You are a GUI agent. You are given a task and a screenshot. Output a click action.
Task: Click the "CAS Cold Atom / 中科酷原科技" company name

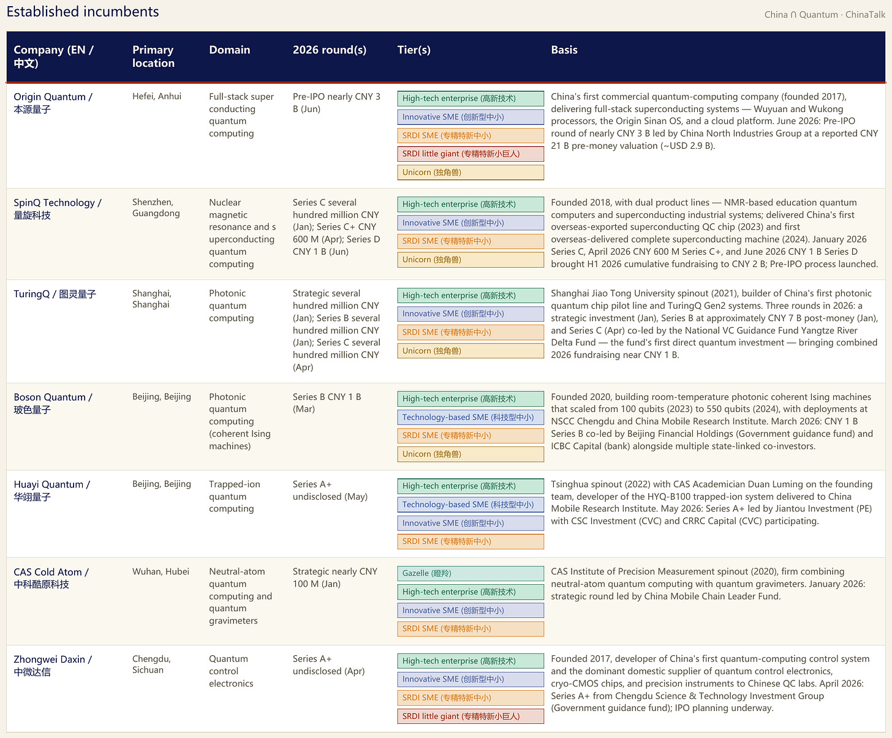click(x=51, y=578)
